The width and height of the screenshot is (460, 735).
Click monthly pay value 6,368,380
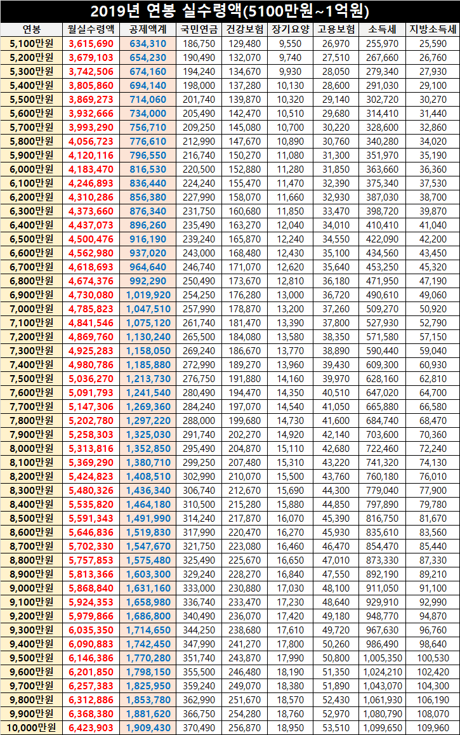click(91, 714)
